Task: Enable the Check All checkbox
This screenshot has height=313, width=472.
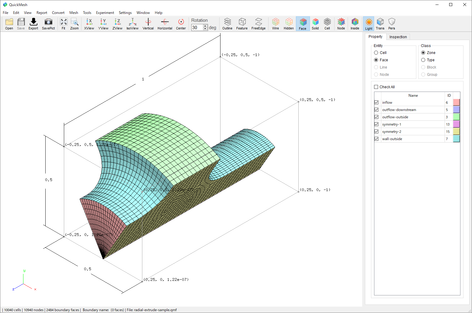Action: [376, 87]
